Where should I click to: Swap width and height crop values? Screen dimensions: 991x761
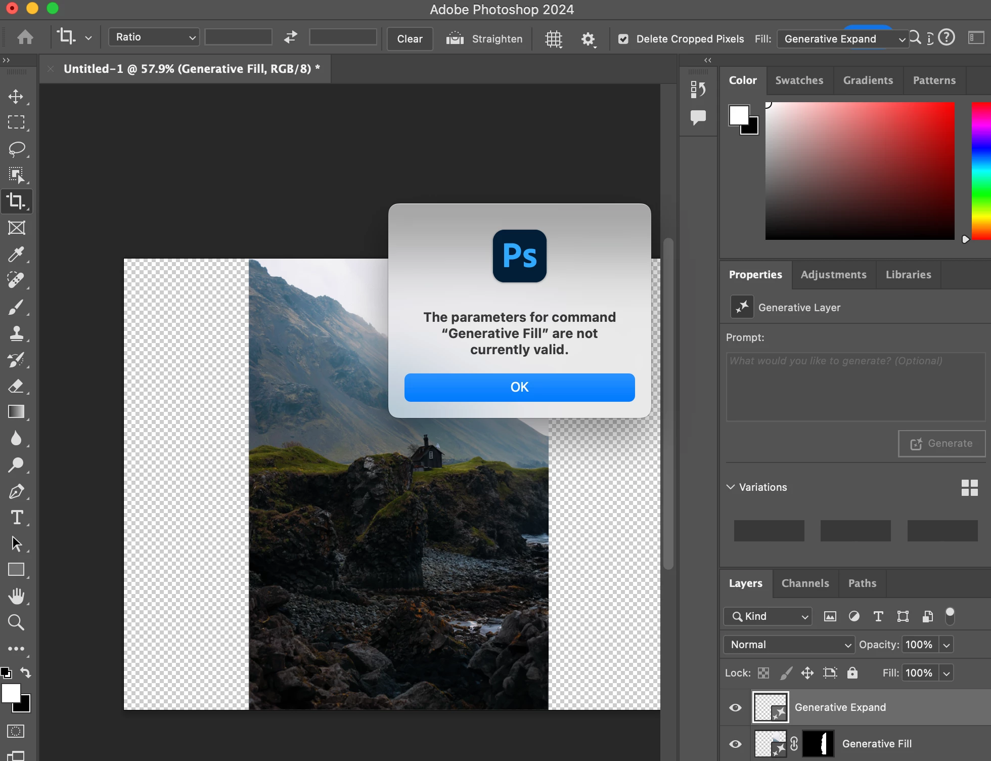[x=291, y=37]
